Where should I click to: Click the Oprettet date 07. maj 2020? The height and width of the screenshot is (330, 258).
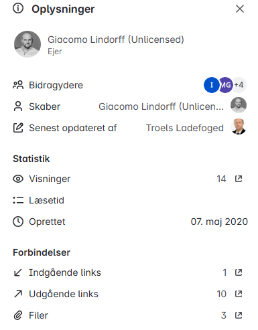[219, 222]
